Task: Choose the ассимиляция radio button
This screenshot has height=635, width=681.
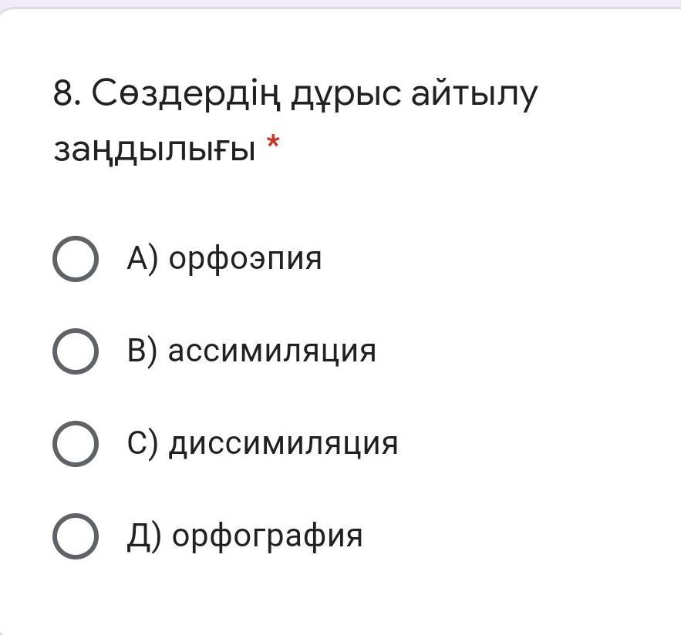Action: tap(76, 351)
